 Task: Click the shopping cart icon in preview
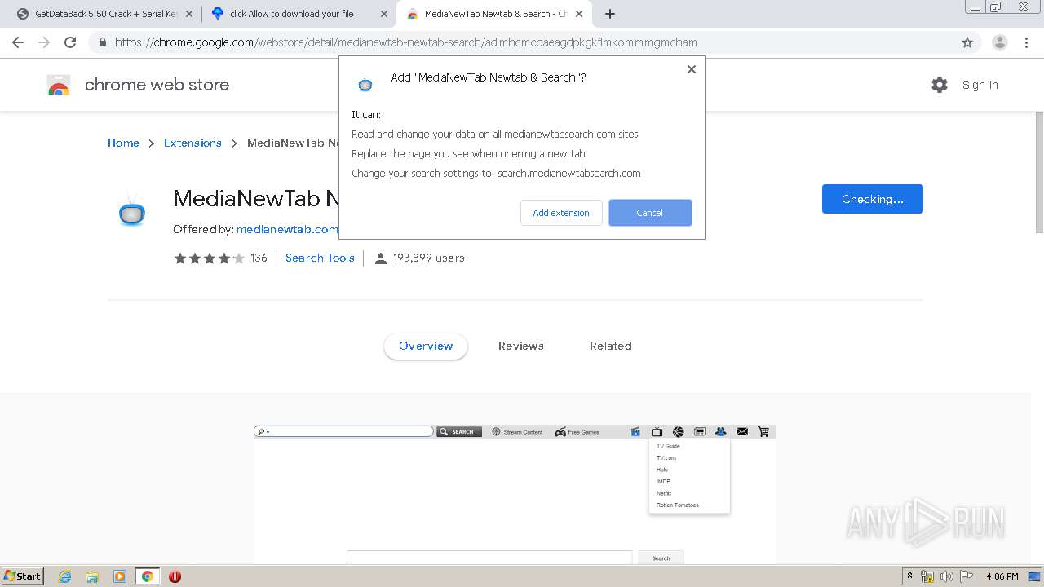[x=763, y=432]
